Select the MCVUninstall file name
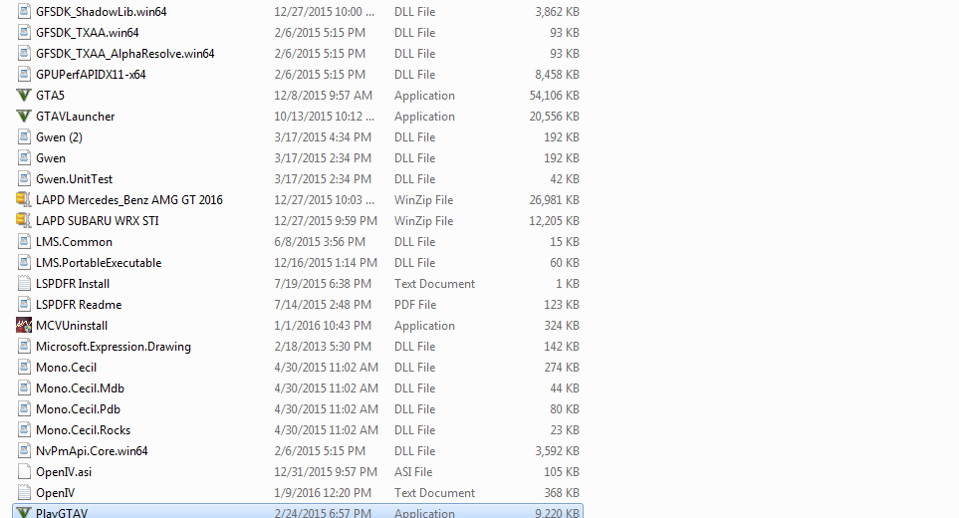The height and width of the screenshot is (518, 959). [72, 326]
